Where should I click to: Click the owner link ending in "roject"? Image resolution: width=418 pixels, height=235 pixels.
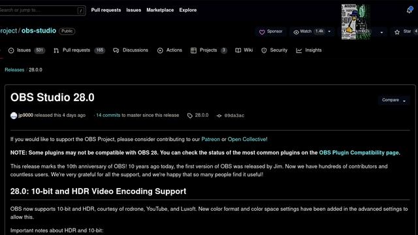click(x=8, y=31)
